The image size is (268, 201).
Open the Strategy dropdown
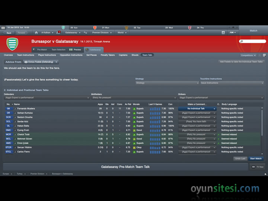coord(167,83)
